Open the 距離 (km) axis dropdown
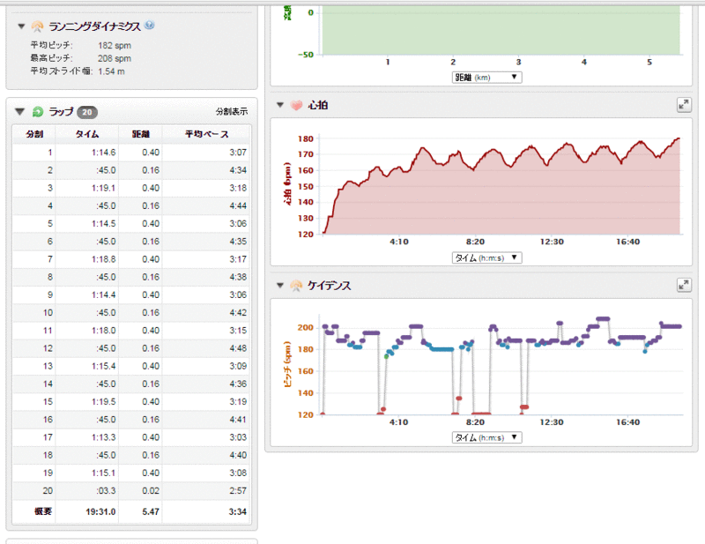The height and width of the screenshot is (544, 705). click(x=486, y=77)
